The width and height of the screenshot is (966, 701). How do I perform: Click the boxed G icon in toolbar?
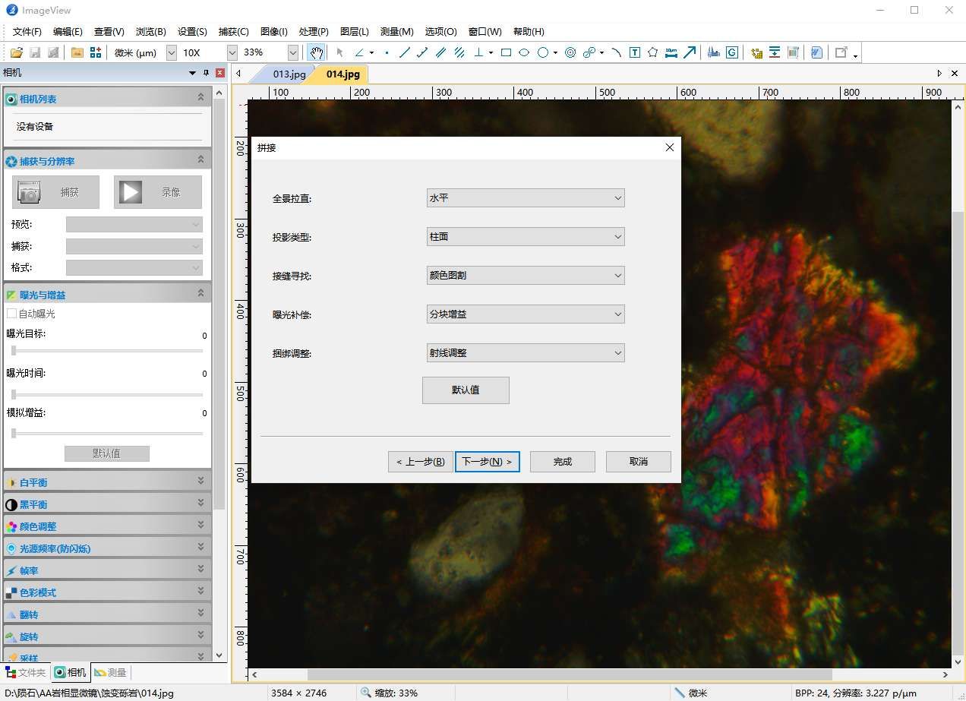tap(732, 52)
